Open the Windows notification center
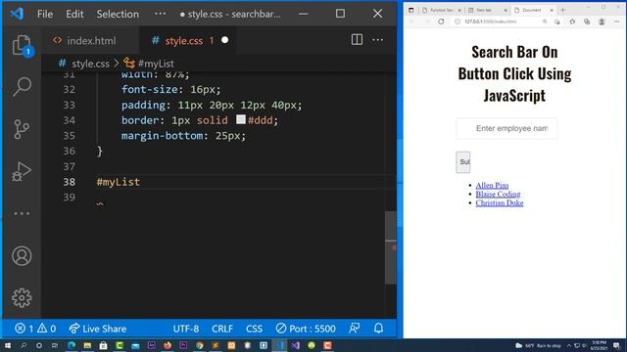Screen dimensions: 627x352 pyautogui.click(x=616, y=345)
